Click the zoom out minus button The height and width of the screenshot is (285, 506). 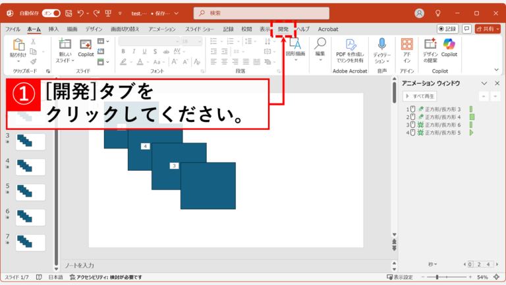[423, 277]
